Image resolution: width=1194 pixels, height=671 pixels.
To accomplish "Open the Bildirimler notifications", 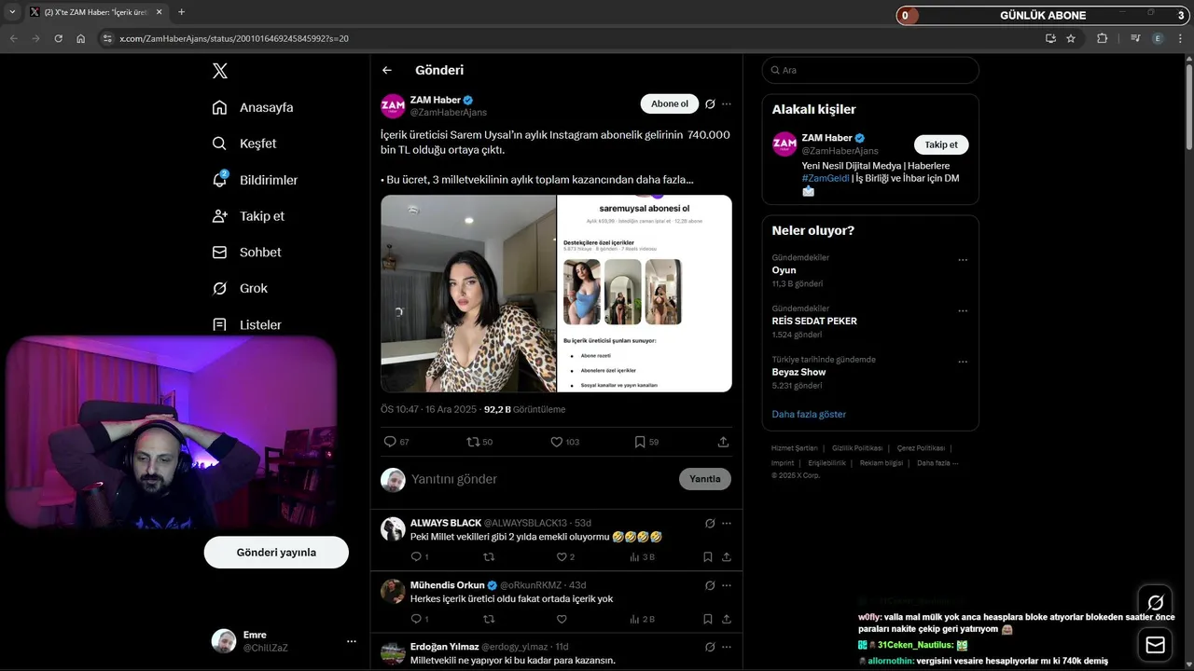I will pyautogui.click(x=255, y=180).
